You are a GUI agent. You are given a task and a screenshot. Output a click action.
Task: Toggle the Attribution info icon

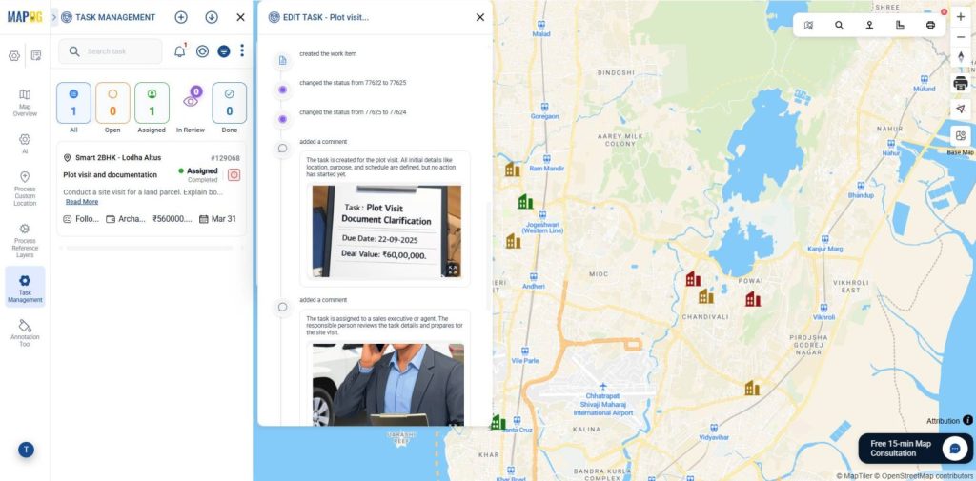[x=968, y=420]
